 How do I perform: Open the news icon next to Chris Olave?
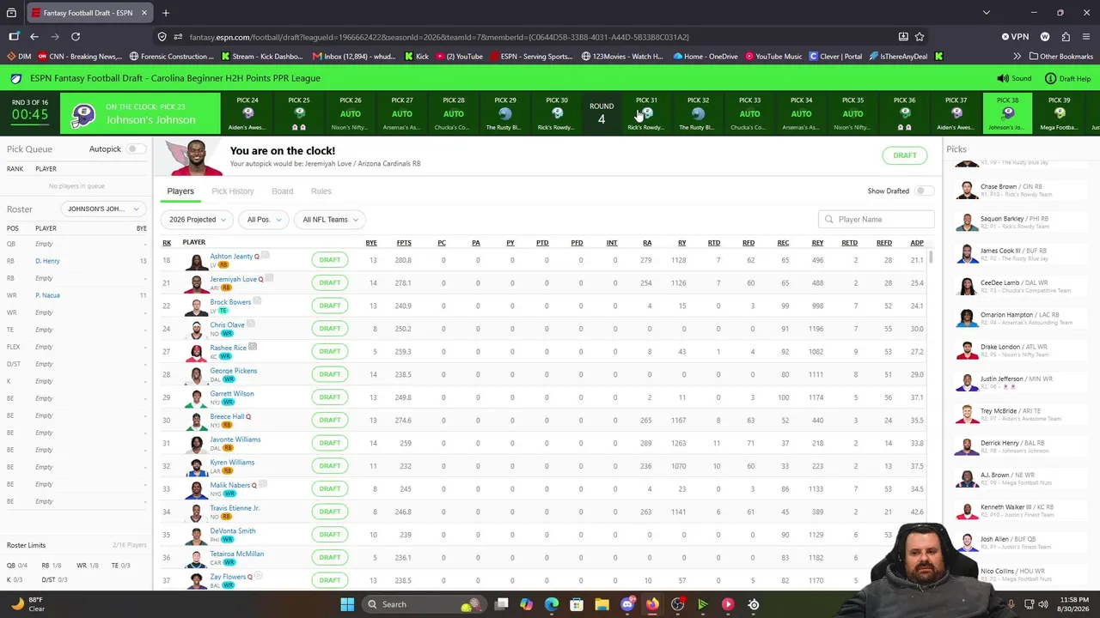(251, 324)
